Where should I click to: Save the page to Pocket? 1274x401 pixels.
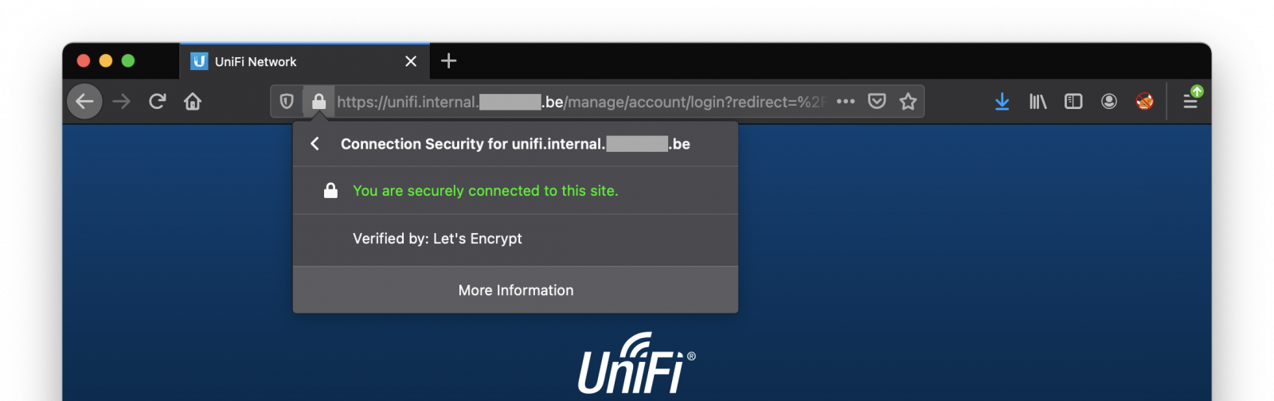pyautogui.click(x=877, y=101)
